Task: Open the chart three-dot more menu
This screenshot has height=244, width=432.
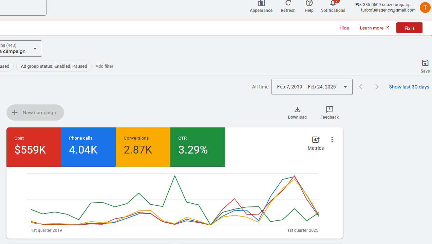Action: click(332, 140)
